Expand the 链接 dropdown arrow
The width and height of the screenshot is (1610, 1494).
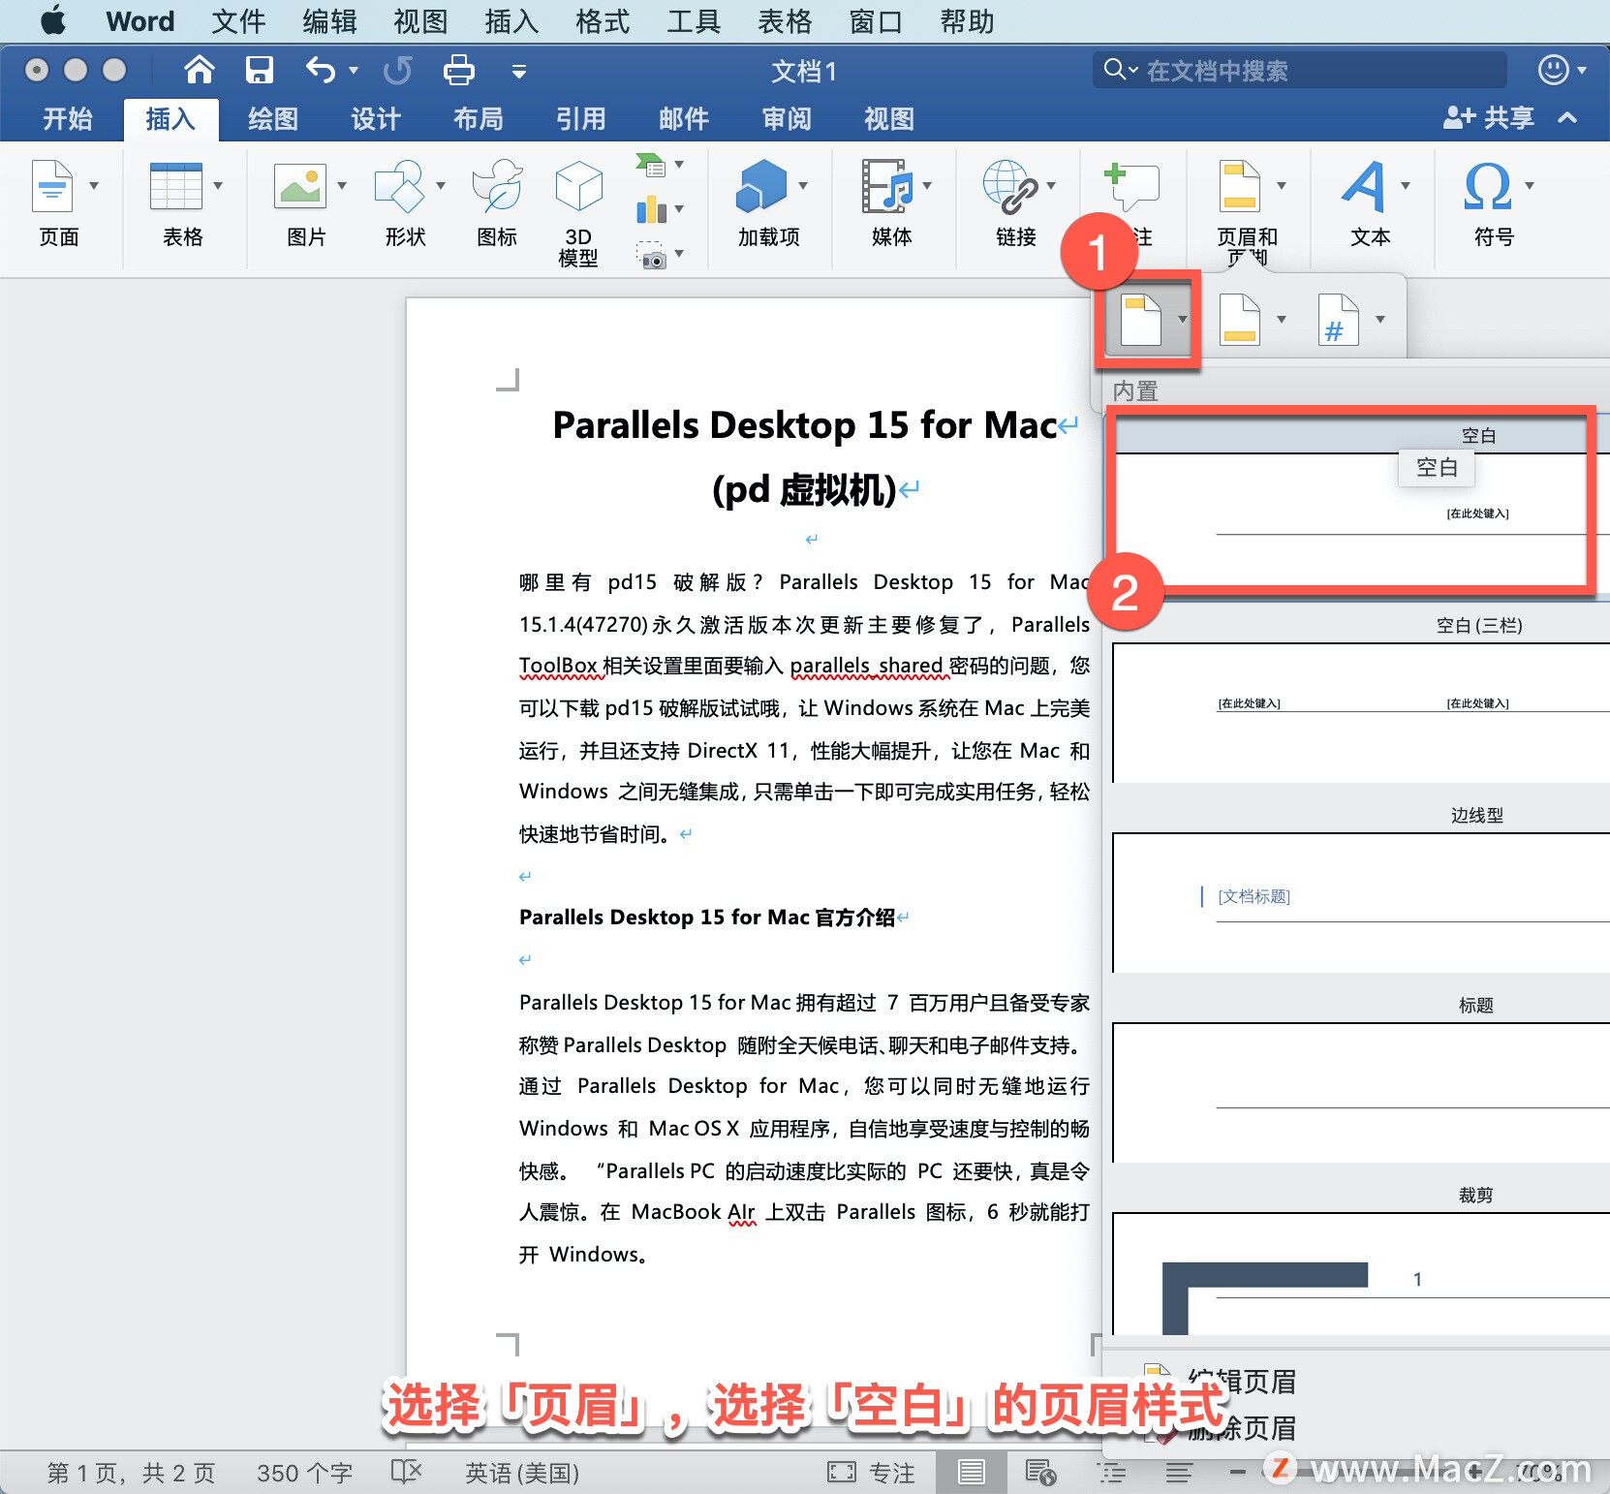1051,185
